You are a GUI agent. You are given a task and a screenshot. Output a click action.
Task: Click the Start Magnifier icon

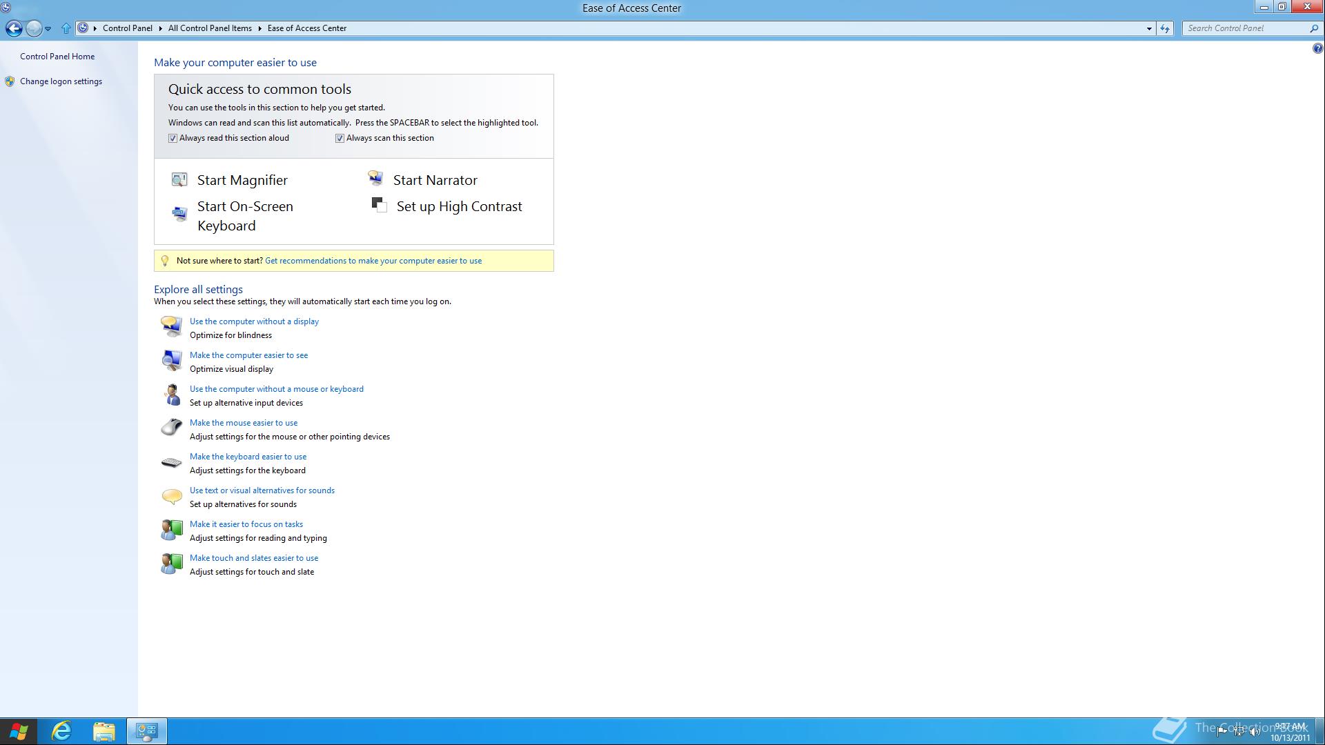point(179,180)
